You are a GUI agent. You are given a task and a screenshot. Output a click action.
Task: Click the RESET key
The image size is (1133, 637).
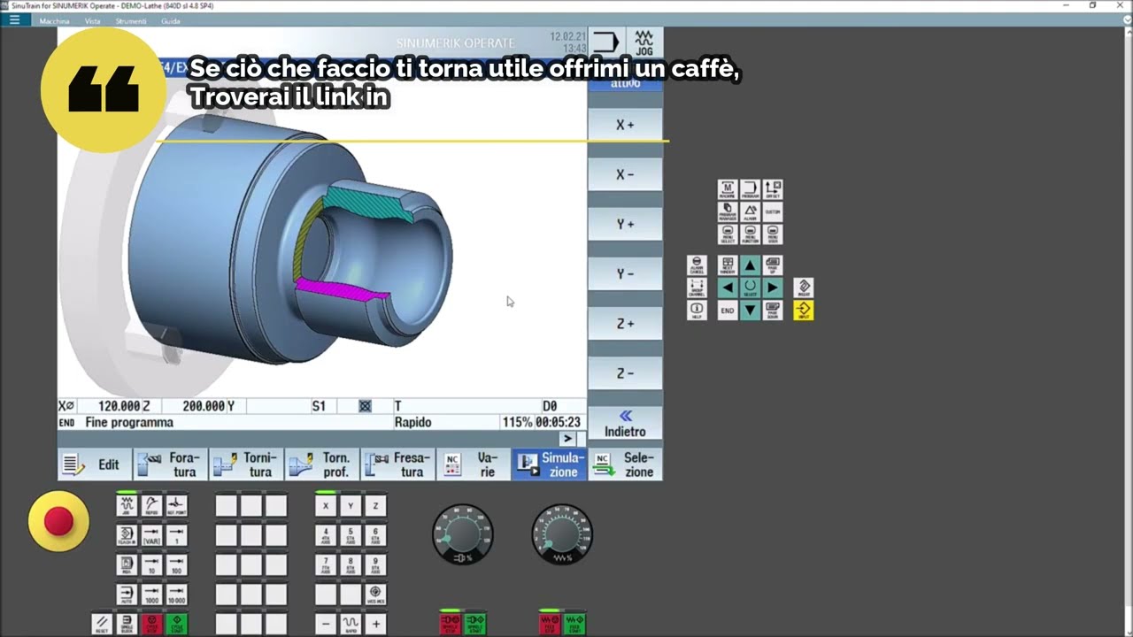click(102, 624)
